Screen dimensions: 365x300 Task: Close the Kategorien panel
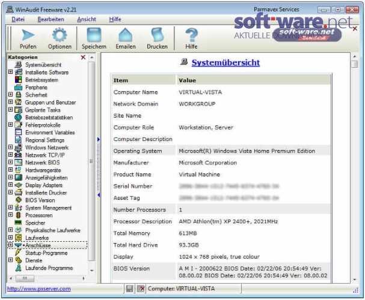[x=83, y=57]
